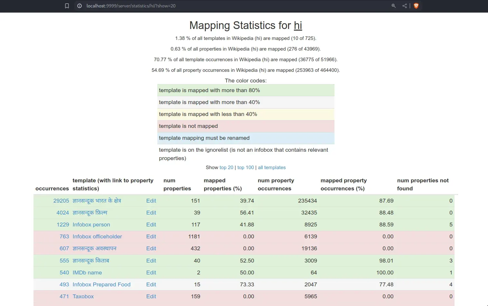Click 'template (with link to property statistics)' header
Screen dimensions: 488x306
coord(113,185)
